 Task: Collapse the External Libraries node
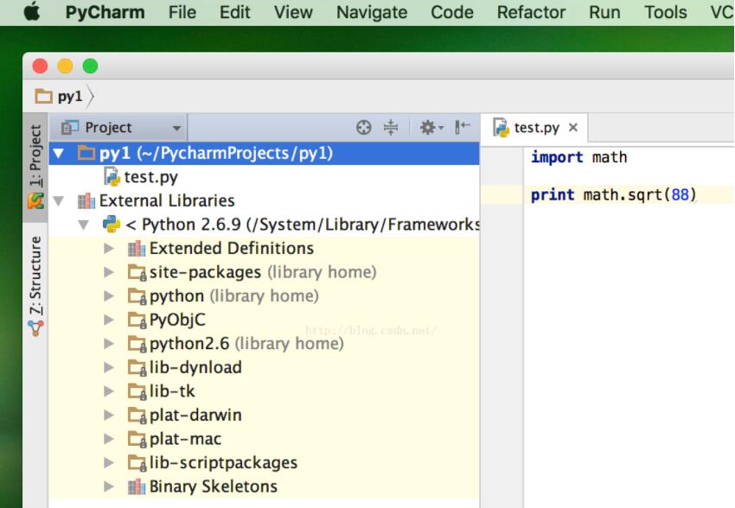(59, 200)
